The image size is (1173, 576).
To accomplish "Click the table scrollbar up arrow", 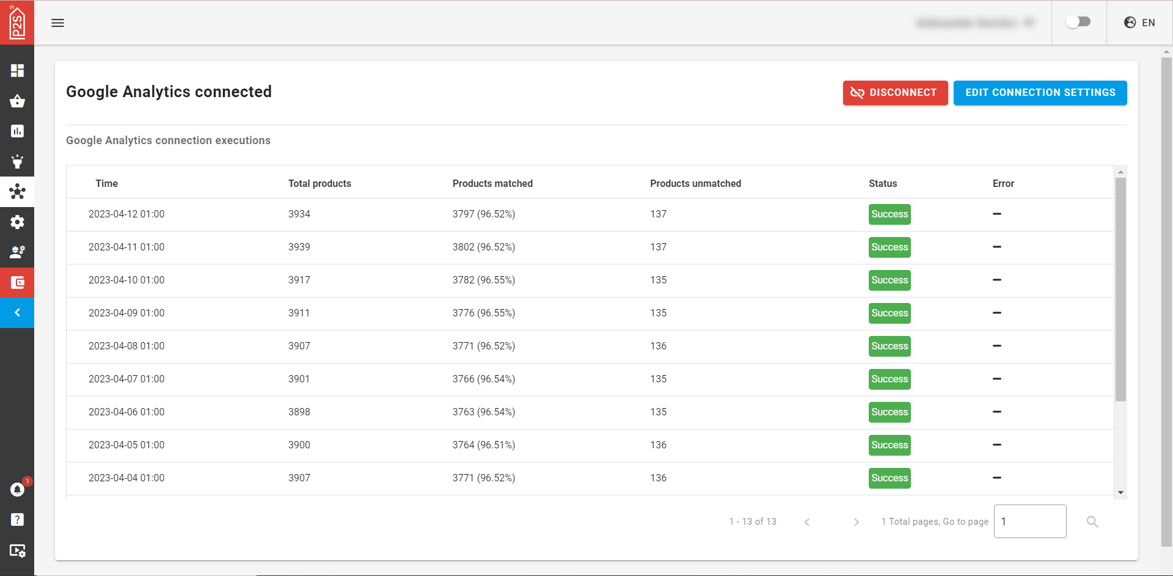I will pyautogui.click(x=1120, y=172).
